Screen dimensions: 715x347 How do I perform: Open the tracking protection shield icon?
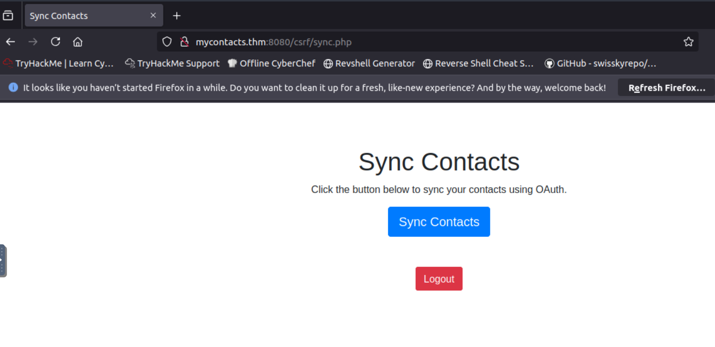(x=167, y=42)
